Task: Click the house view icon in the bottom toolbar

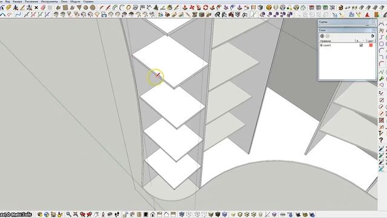Action: 153,214
